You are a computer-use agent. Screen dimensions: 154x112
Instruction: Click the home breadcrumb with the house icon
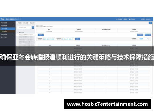20,23
